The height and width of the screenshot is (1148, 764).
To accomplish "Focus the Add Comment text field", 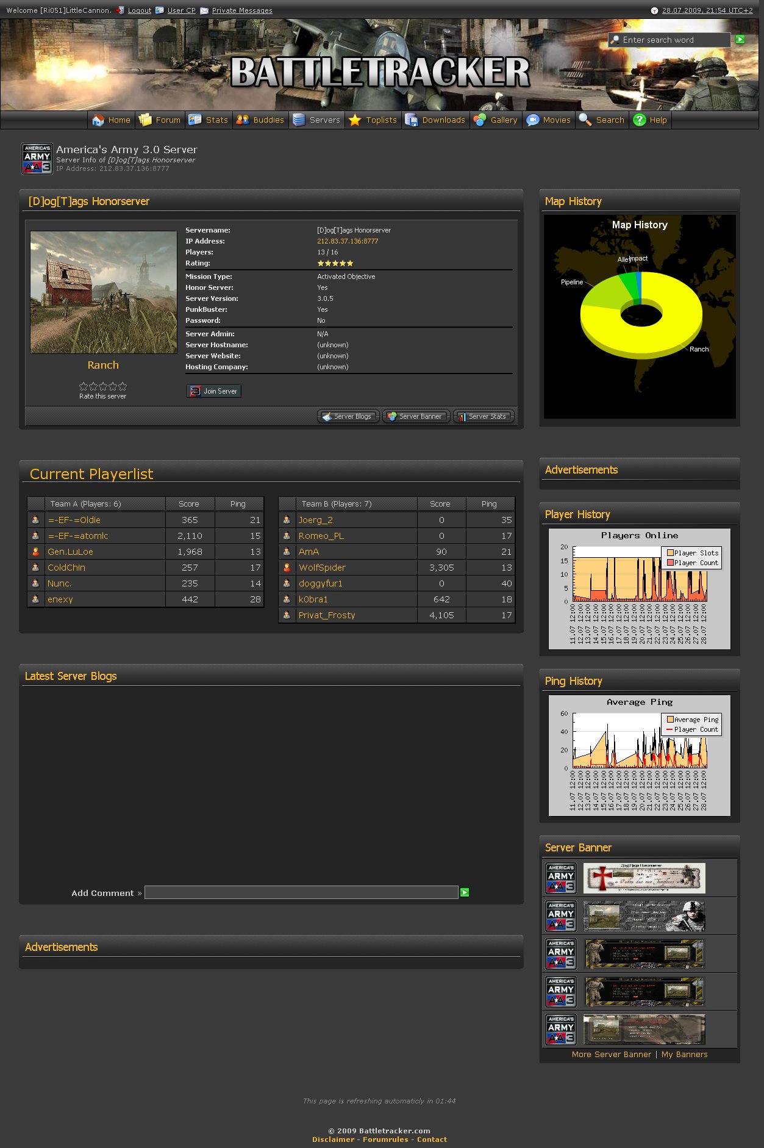I will pyautogui.click(x=301, y=892).
